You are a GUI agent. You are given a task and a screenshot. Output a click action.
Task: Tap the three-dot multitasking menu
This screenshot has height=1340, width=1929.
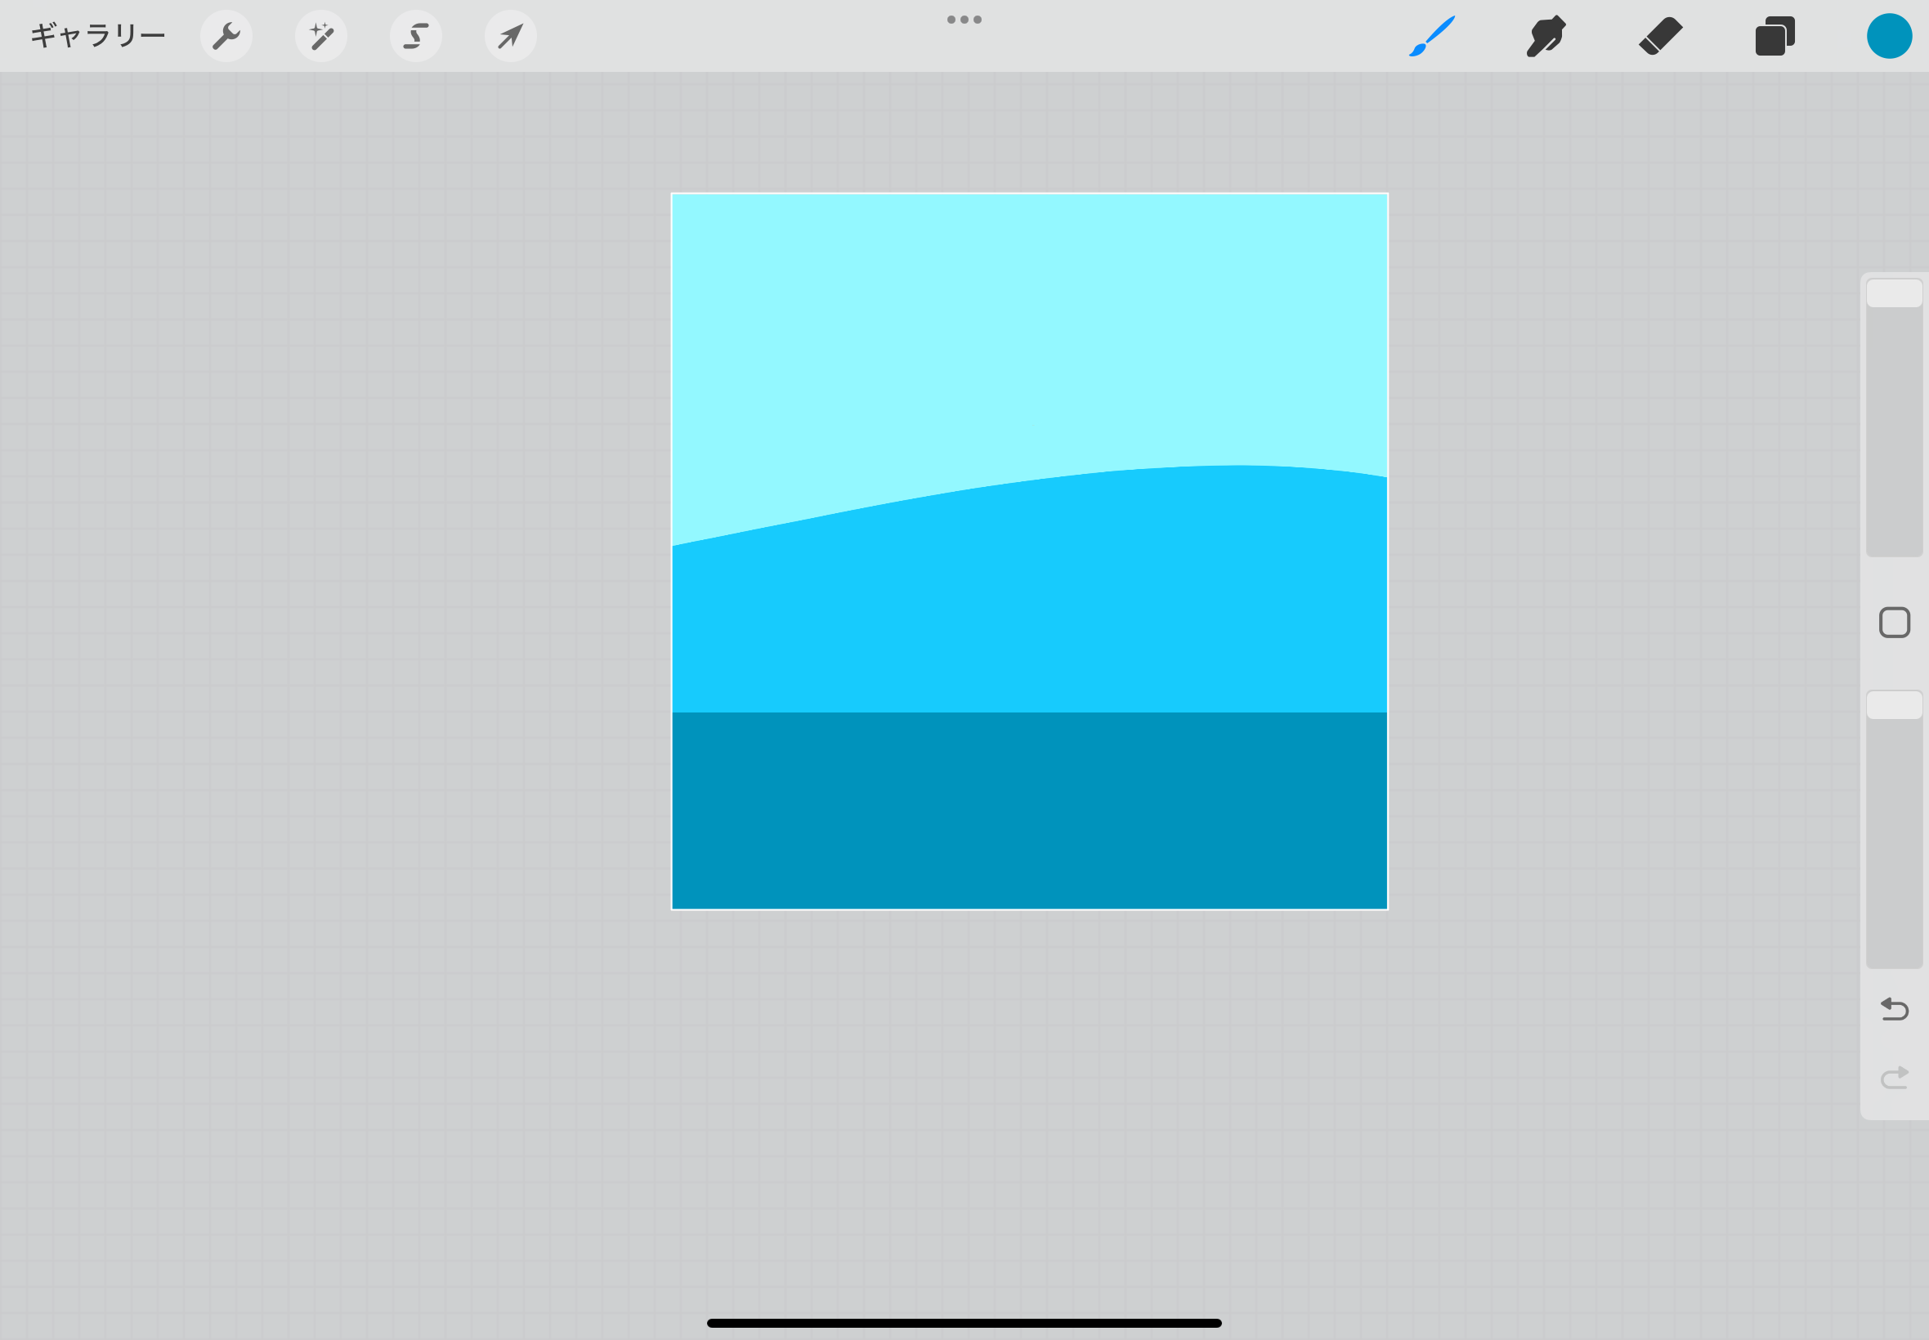click(x=964, y=20)
